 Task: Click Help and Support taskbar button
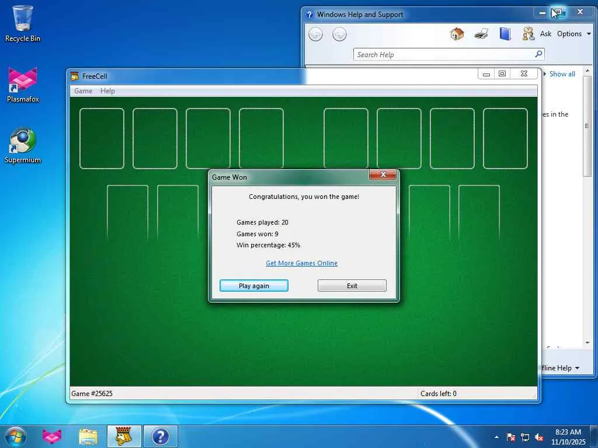click(x=161, y=436)
